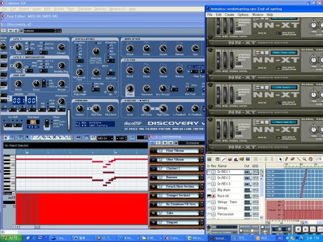This screenshot has height=242, width=323.
Task: Select the zoom magnifier tool in Key Editor
Action: coord(49,137)
